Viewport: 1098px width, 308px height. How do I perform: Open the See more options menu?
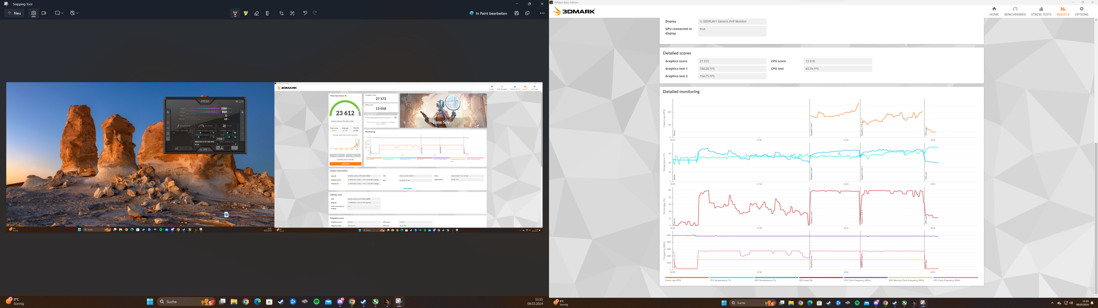542,13
